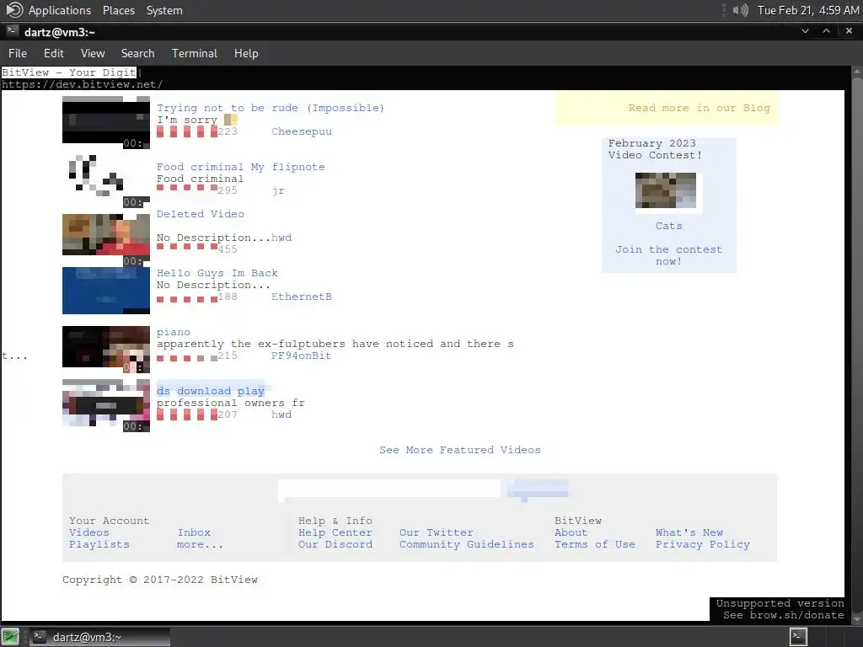Open EthernetB user profile link
863x647 pixels.
click(x=302, y=297)
